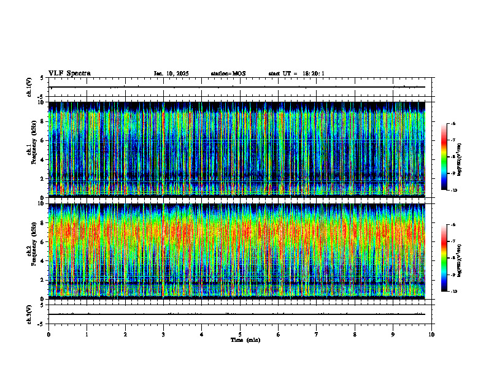Click the log(PSD) unit label beside ch.2 color bar

460,260
